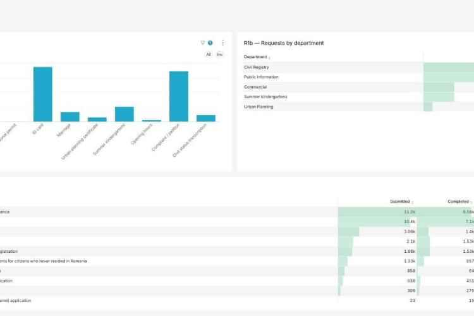Click the row ending in 'ication'
This screenshot has width=474, height=316.
237,281
